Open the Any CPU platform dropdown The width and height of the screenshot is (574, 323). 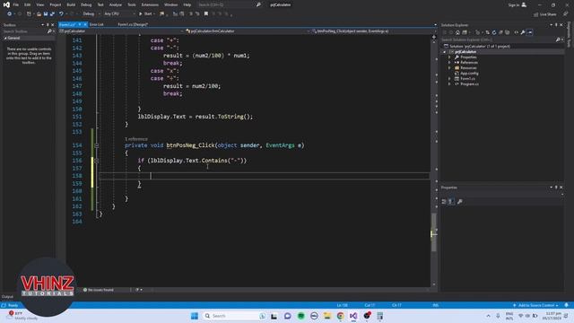coord(119,14)
